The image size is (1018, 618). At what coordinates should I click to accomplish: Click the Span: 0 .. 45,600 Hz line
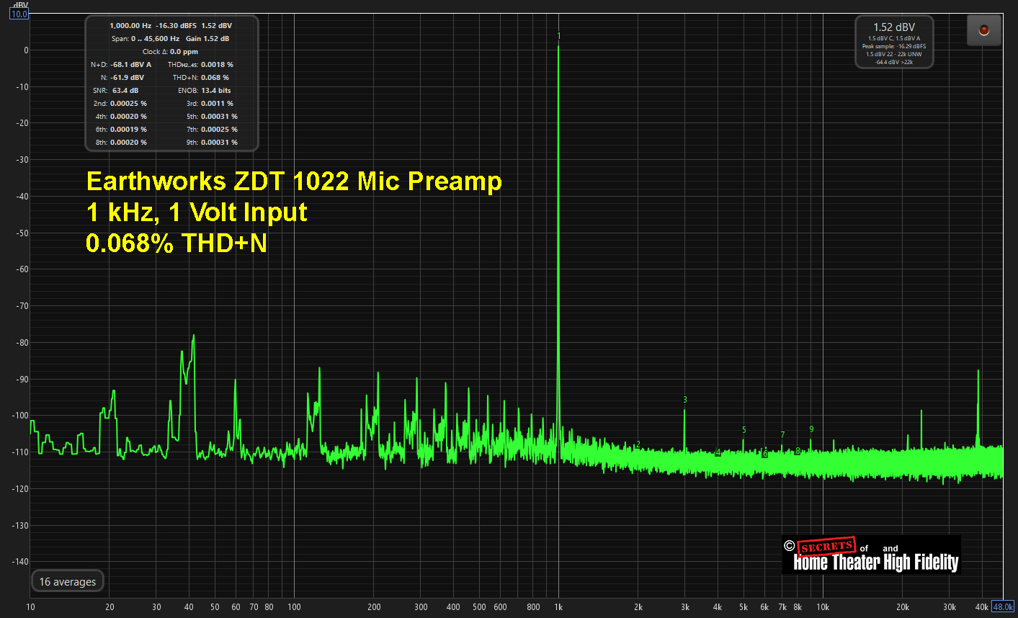click(146, 38)
